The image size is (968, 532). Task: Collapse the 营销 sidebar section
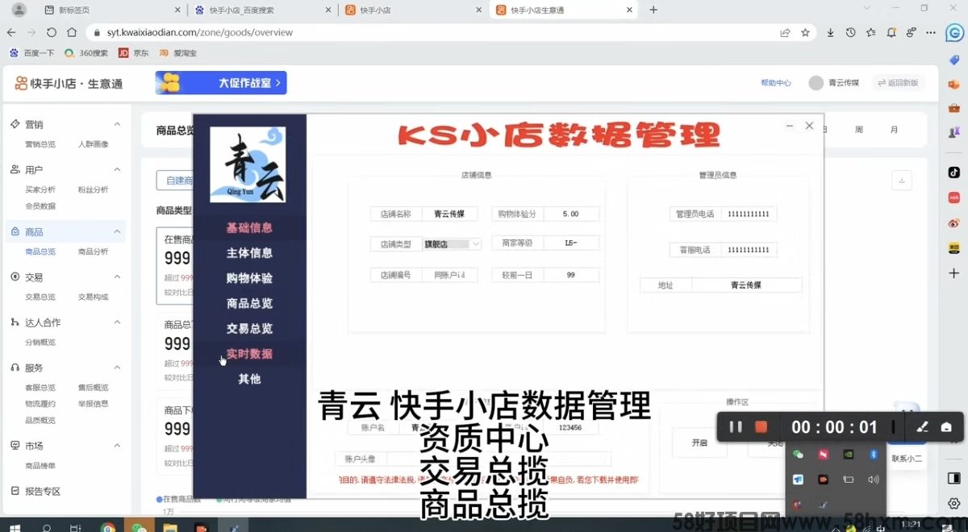(x=117, y=124)
